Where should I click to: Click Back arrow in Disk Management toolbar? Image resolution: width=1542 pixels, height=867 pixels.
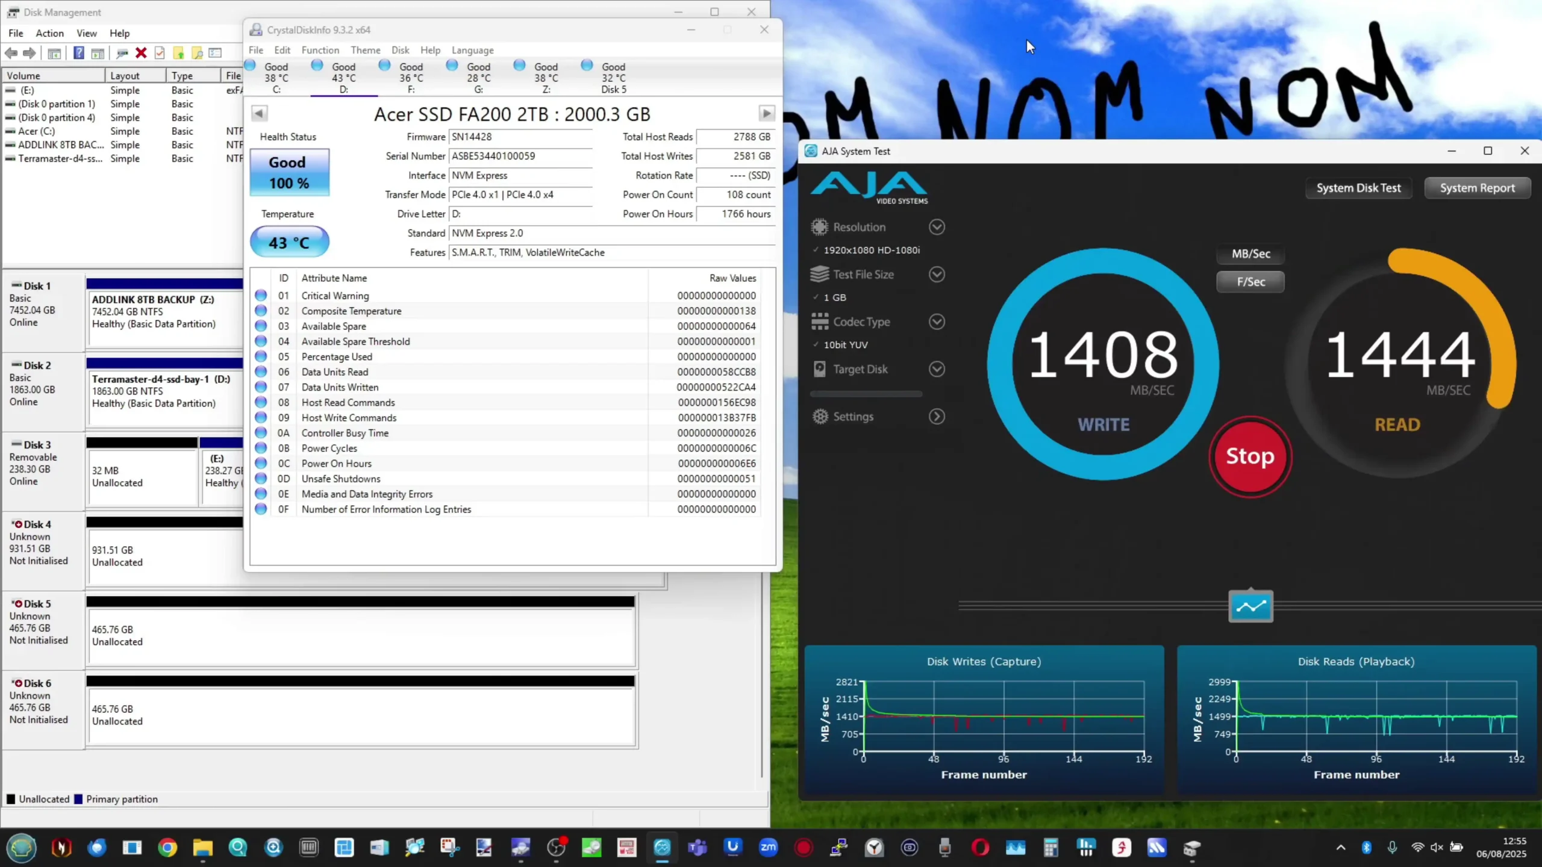pos(11,53)
